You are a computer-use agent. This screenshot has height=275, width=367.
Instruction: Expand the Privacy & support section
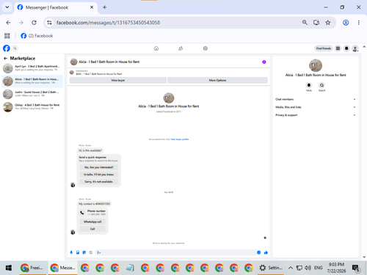point(316,115)
